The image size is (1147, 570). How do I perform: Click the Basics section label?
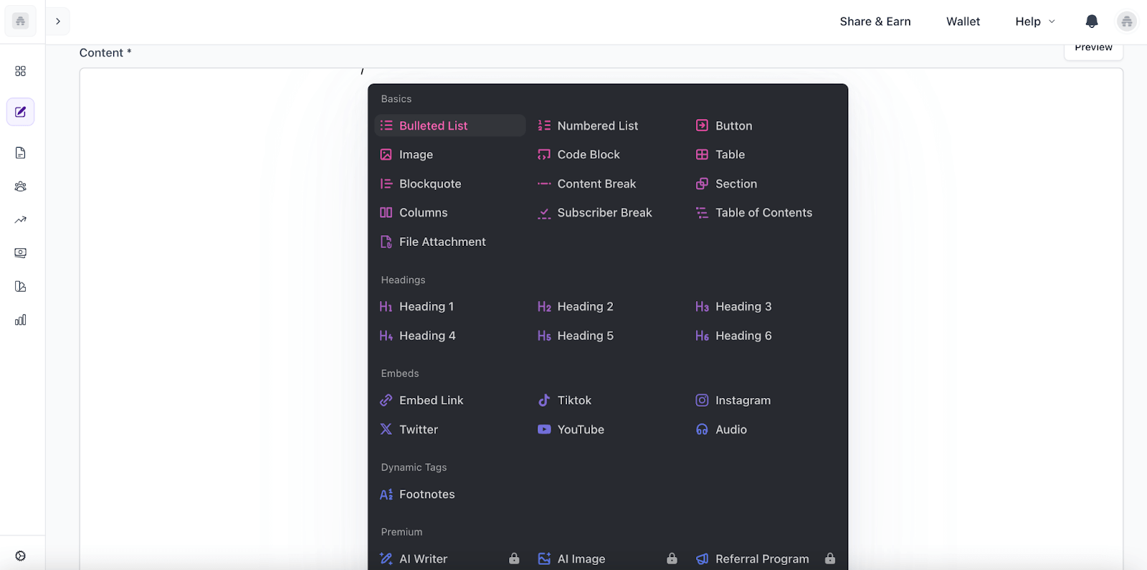click(x=396, y=99)
